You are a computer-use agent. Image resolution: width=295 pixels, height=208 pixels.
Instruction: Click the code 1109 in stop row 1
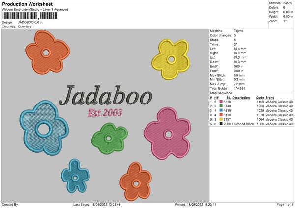point(260,102)
